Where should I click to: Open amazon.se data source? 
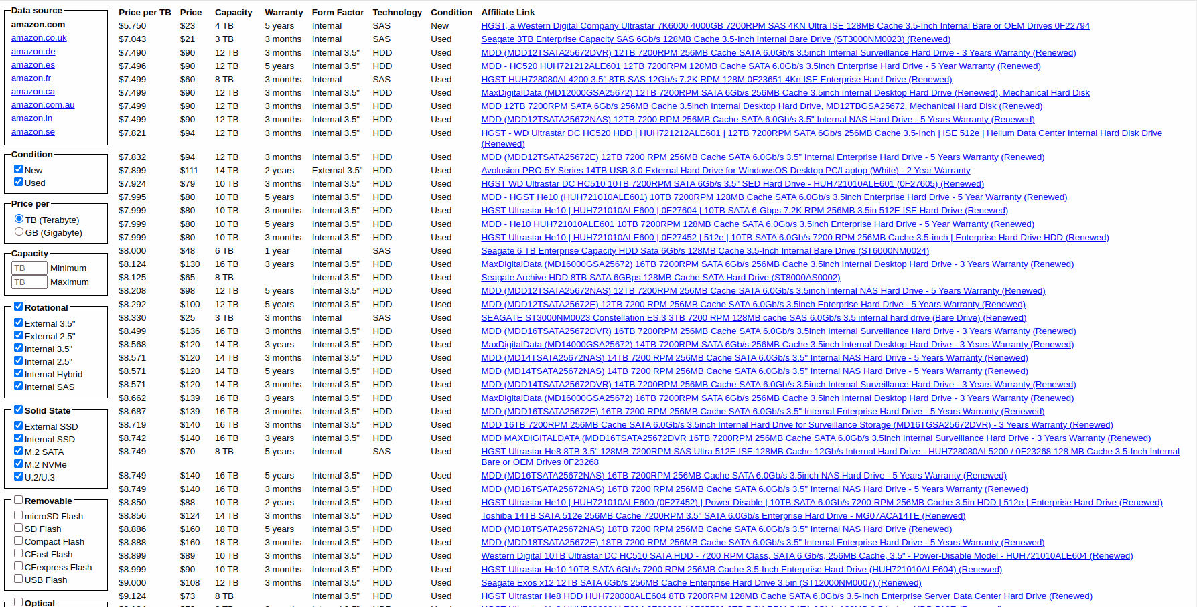pos(33,132)
